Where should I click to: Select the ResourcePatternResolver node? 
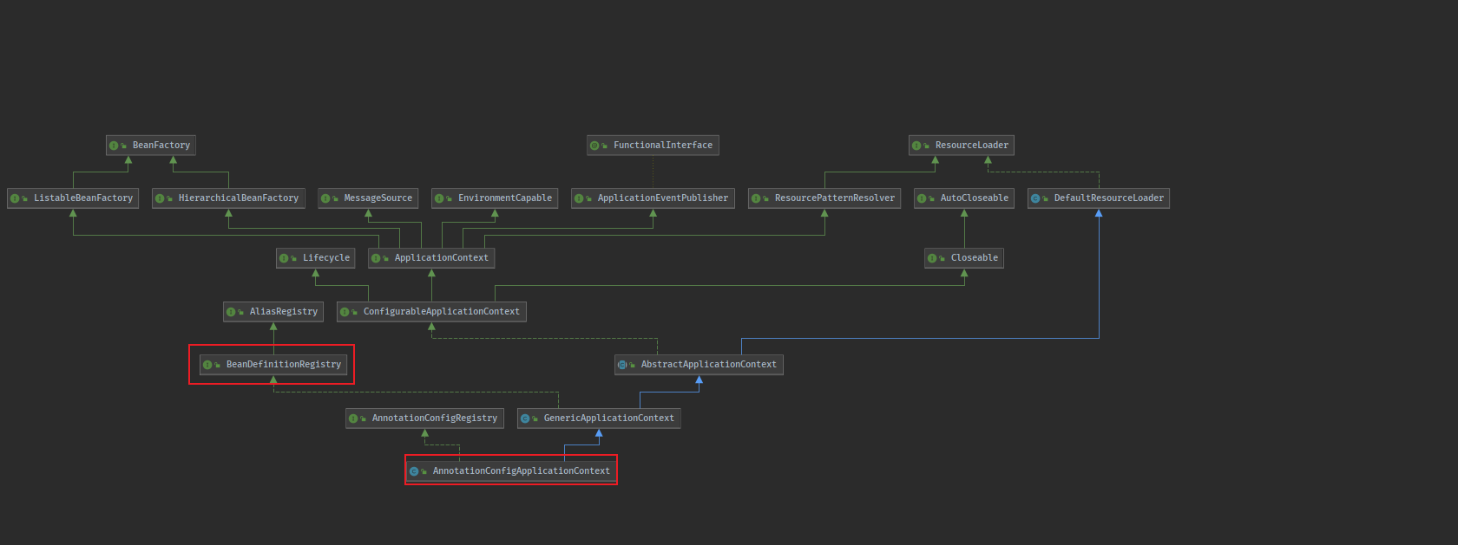[x=824, y=198]
